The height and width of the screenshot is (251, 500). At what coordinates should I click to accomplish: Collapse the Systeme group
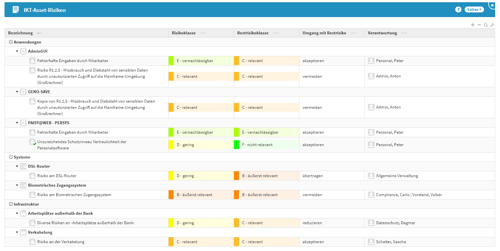(x=11, y=157)
